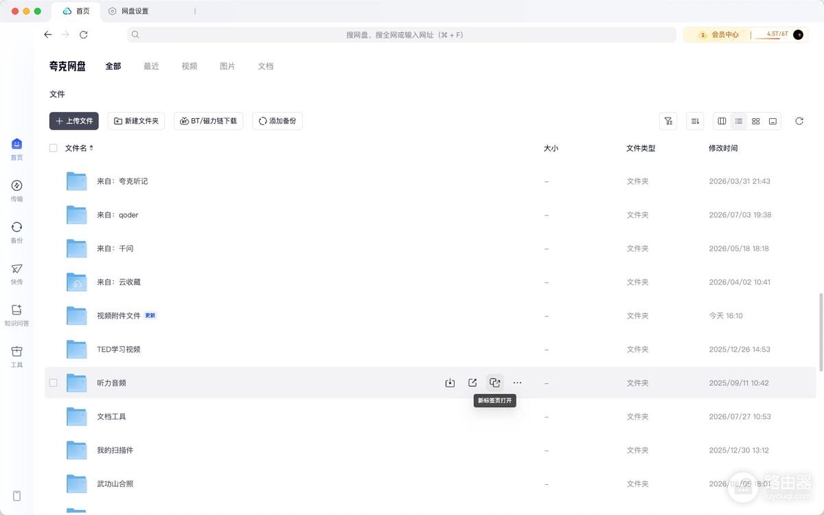Select the 网盘设置 window tab

coord(128,11)
